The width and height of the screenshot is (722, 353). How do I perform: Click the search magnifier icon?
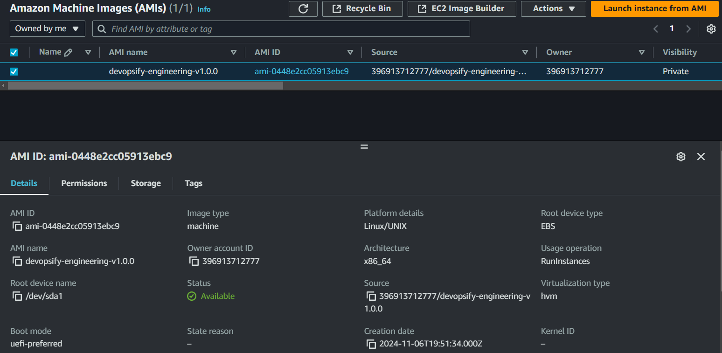102,29
